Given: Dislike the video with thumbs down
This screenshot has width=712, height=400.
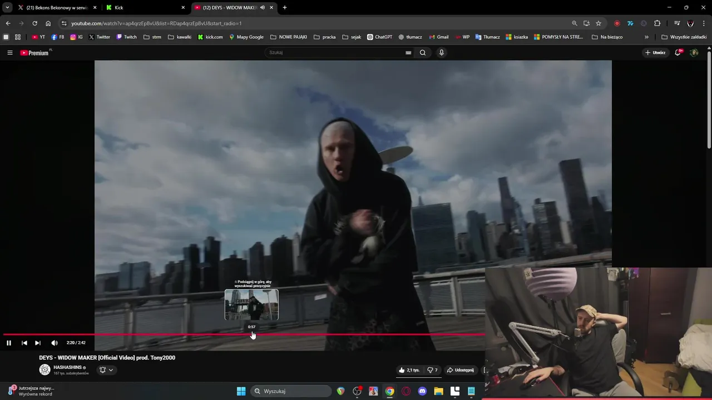Looking at the screenshot, I should point(432,370).
